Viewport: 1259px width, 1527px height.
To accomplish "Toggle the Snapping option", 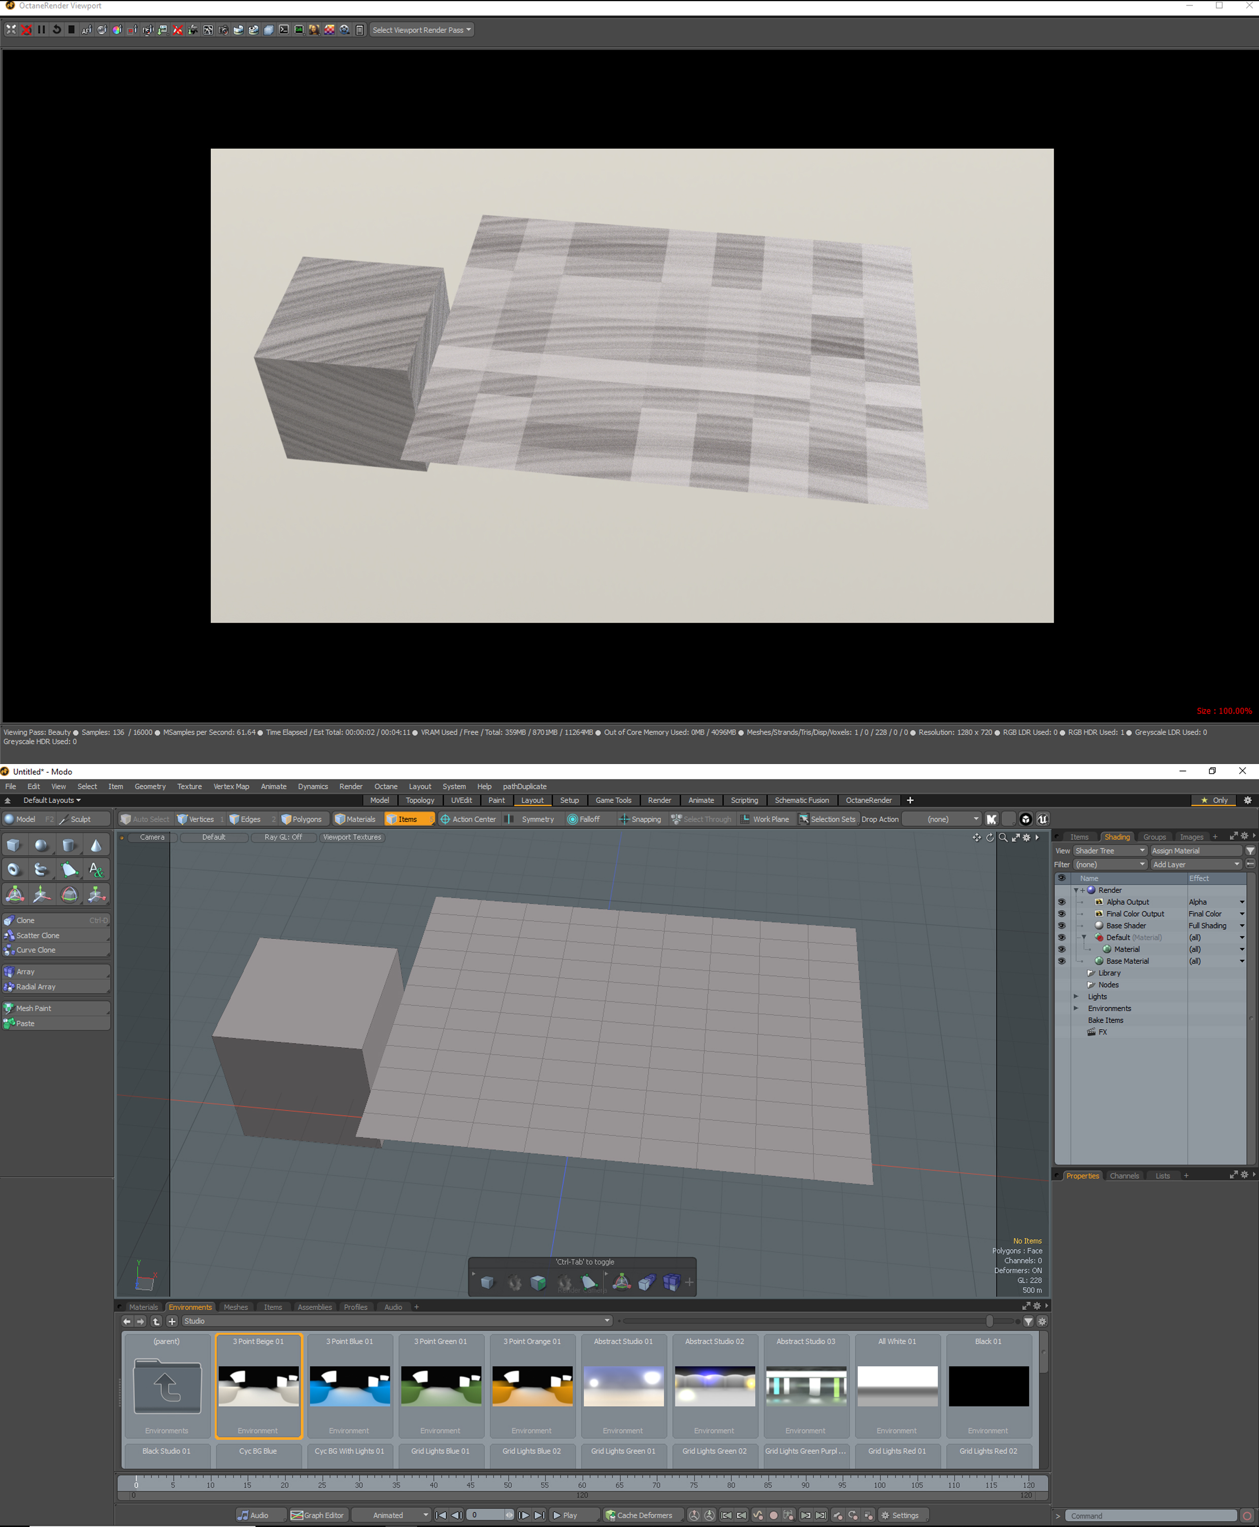I will click(639, 819).
